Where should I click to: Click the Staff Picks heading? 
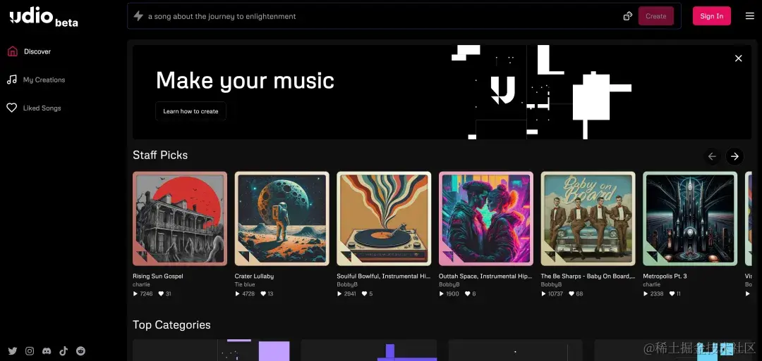pos(160,155)
